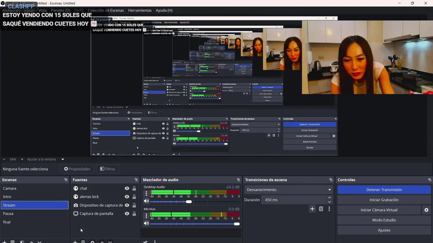The height and width of the screenshot is (243, 433).
Task: Undock the Transiciones de escena panel
Action: 331,180
